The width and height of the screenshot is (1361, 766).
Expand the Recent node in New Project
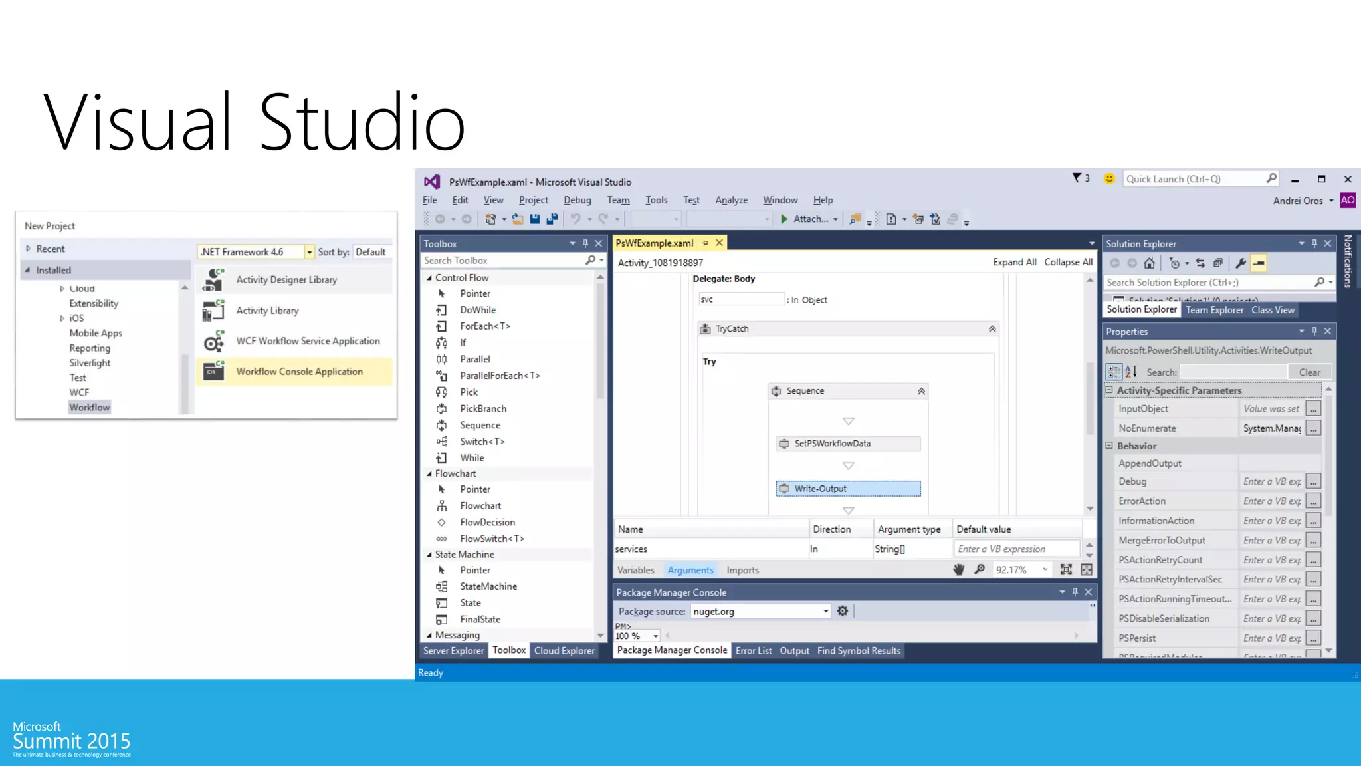coord(29,249)
